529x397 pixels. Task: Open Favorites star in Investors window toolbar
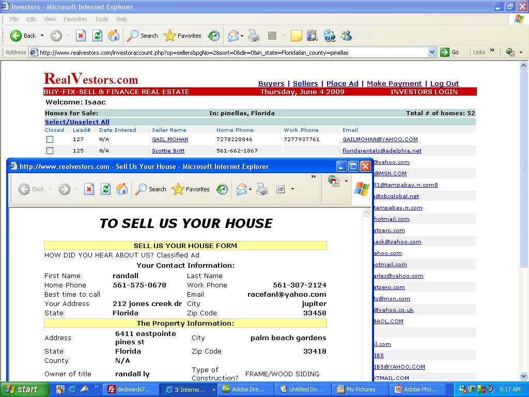(x=182, y=36)
